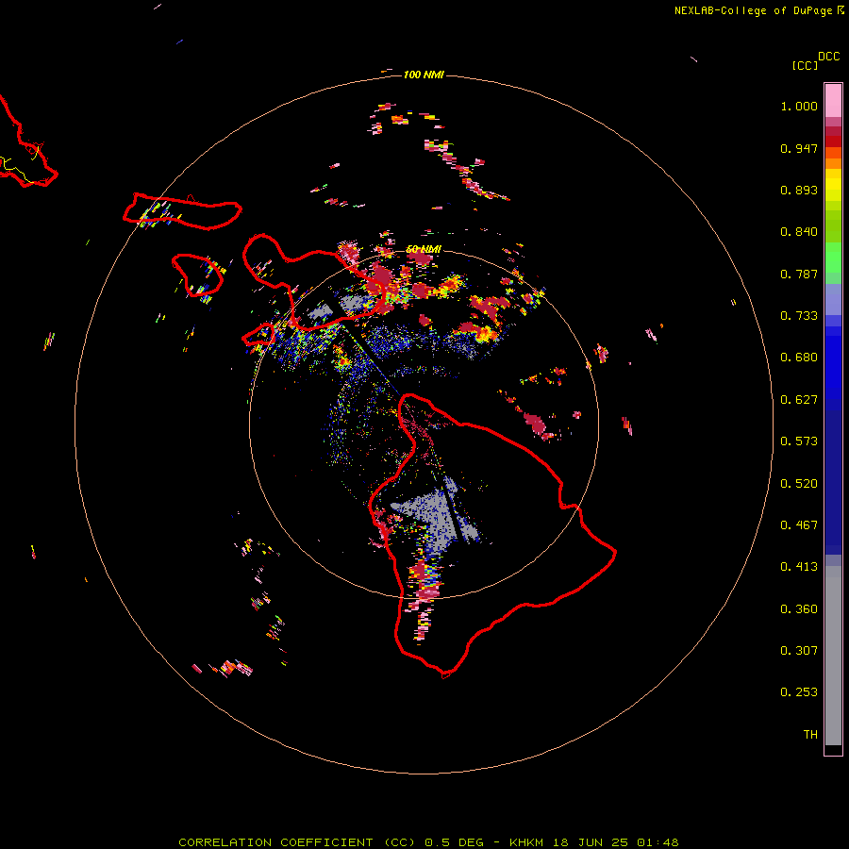Click the DCC label above color bar

tap(829, 57)
